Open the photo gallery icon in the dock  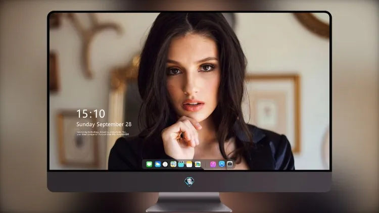[198, 164]
